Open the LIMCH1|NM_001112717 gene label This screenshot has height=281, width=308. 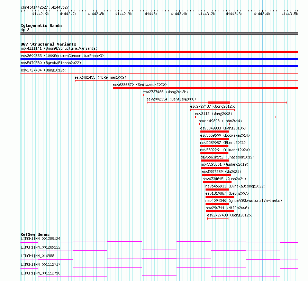click(x=40, y=264)
